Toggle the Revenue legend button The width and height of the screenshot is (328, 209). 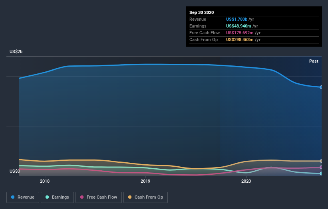coord(23,197)
